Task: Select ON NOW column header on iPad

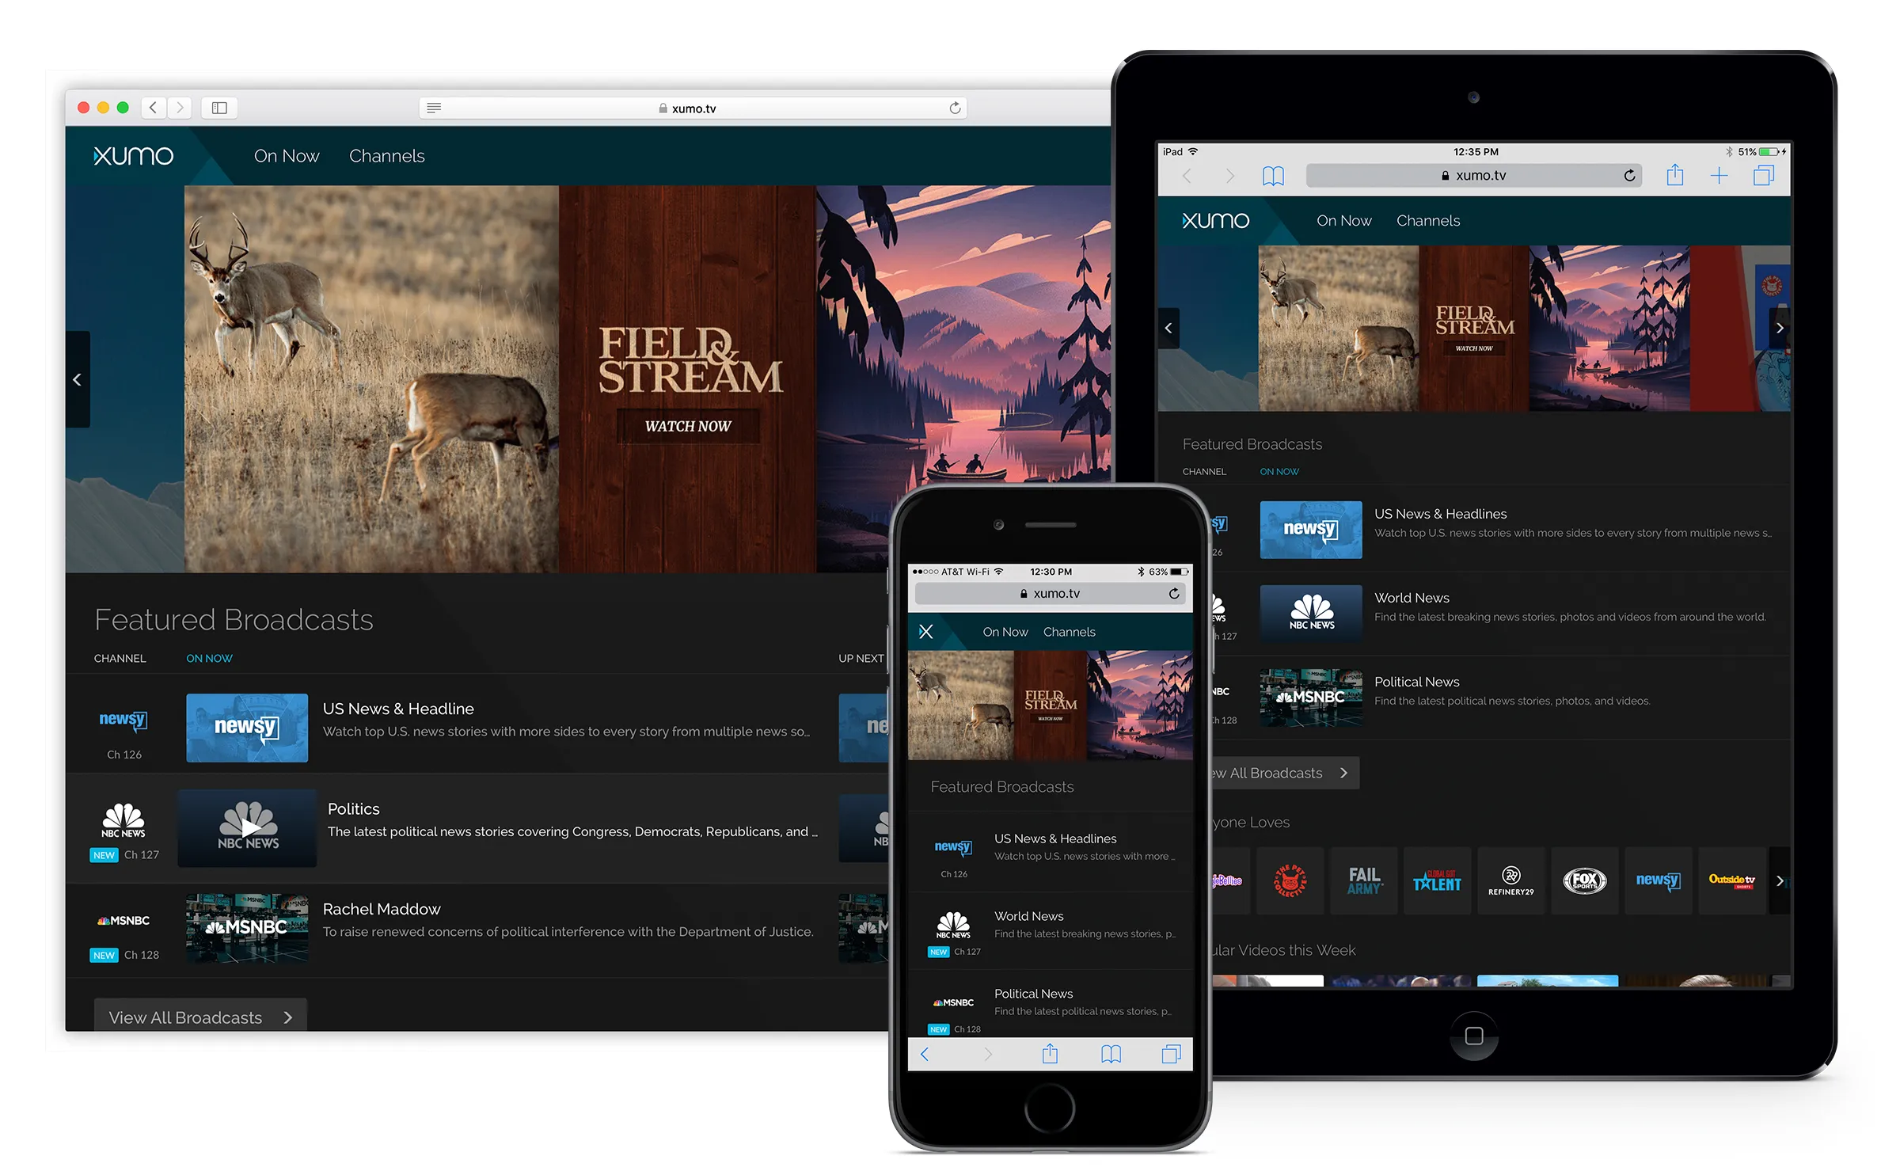Action: tap(1279, 471)
